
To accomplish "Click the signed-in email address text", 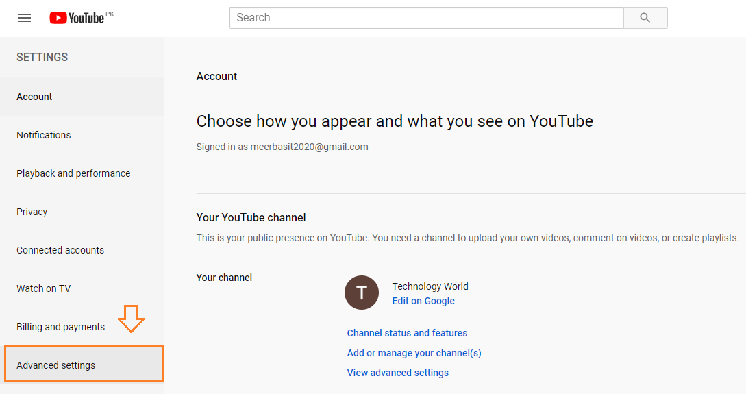I will tap(310, 147).
